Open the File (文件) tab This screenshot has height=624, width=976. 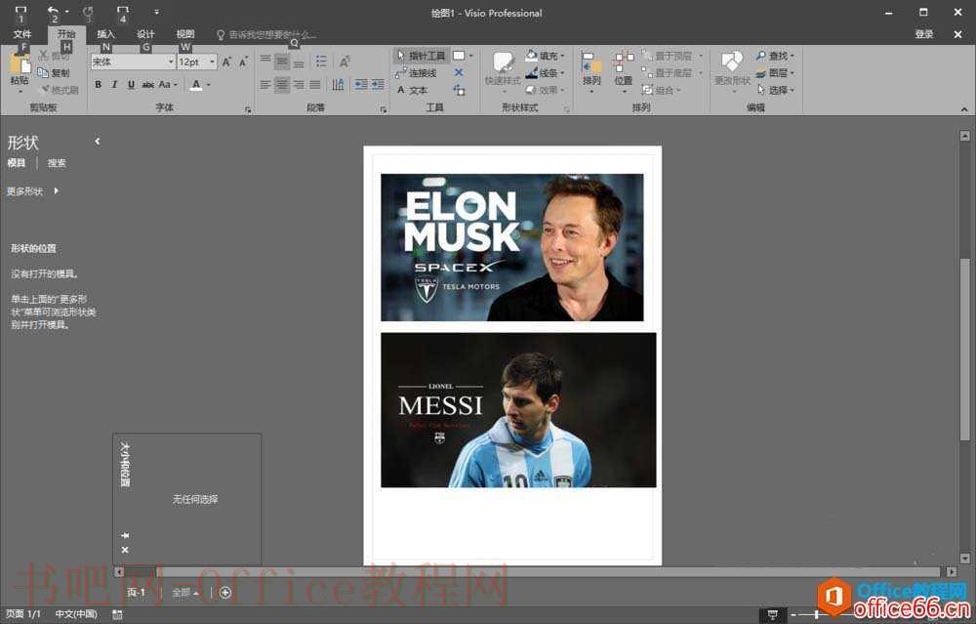click(x=22, y=34)
